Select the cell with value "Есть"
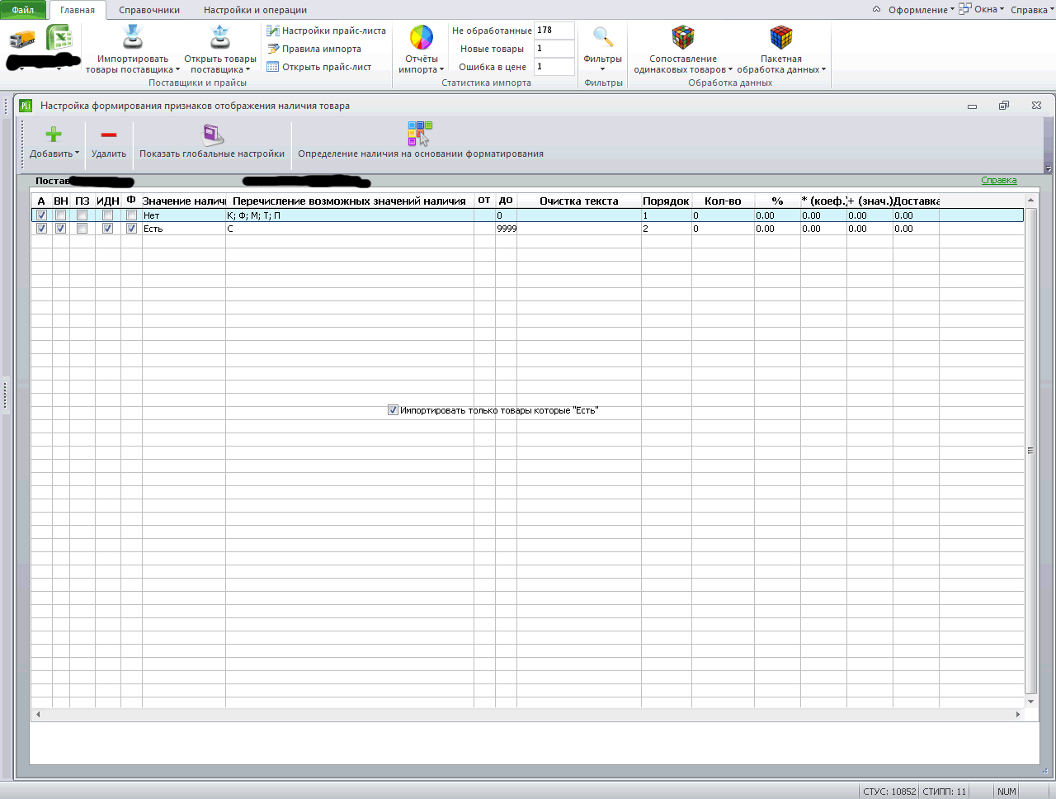This screenshot has width=1056, height=799. pos(184,229)
